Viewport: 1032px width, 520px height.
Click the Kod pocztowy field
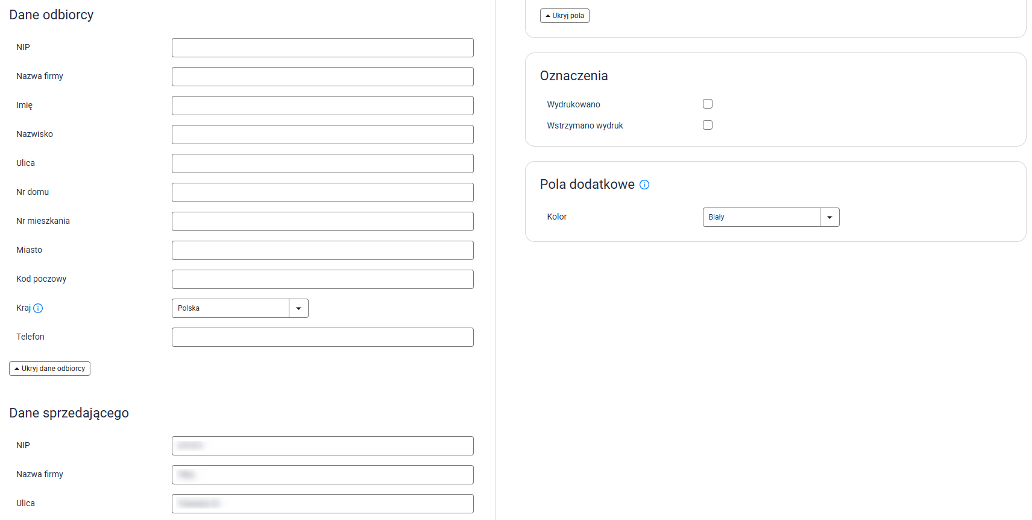coord(322,279)
